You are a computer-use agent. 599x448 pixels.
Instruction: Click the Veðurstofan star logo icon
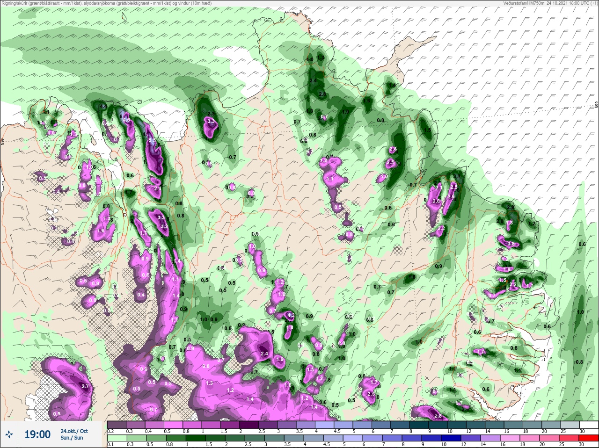(10, 434)
